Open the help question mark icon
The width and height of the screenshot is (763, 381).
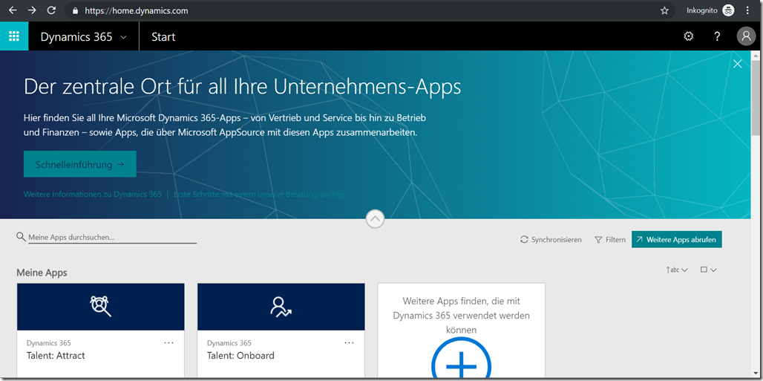[x=717, y=36]
